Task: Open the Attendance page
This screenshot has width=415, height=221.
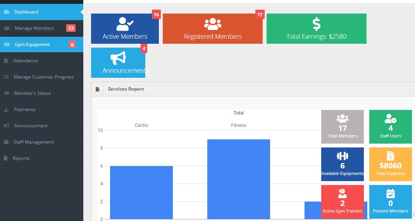Action: tap(41, 60)
